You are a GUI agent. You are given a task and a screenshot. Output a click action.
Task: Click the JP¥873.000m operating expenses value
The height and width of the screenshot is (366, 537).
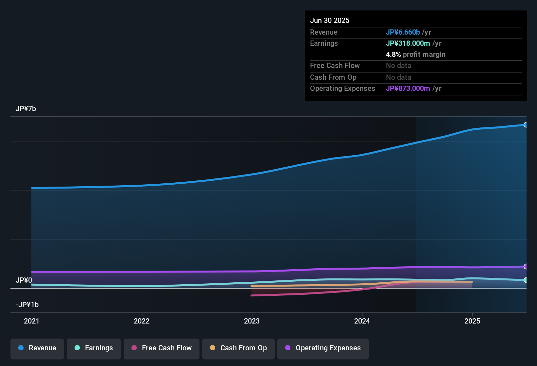(408, 88)
